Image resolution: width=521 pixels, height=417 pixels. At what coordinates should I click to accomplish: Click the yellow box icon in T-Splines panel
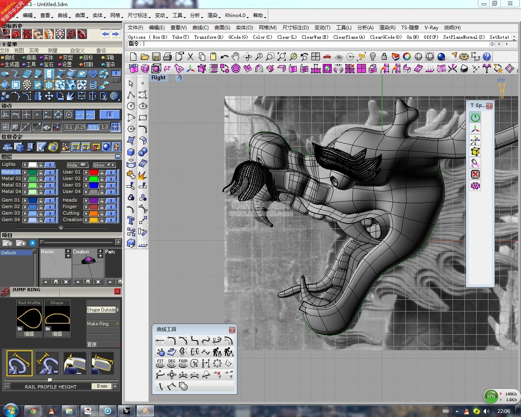point(475,151)
